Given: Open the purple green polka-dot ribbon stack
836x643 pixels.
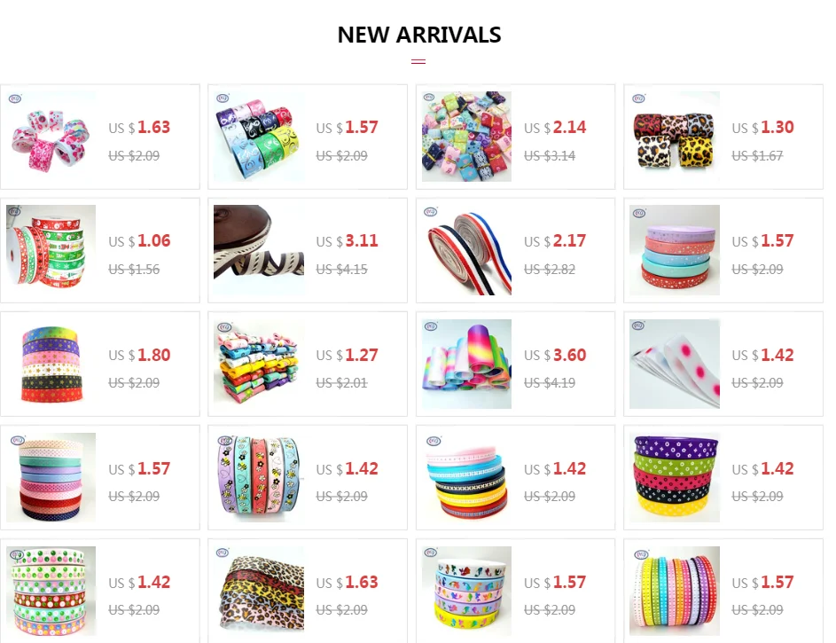Looking at the screenshot, I should tap(675, 477).
